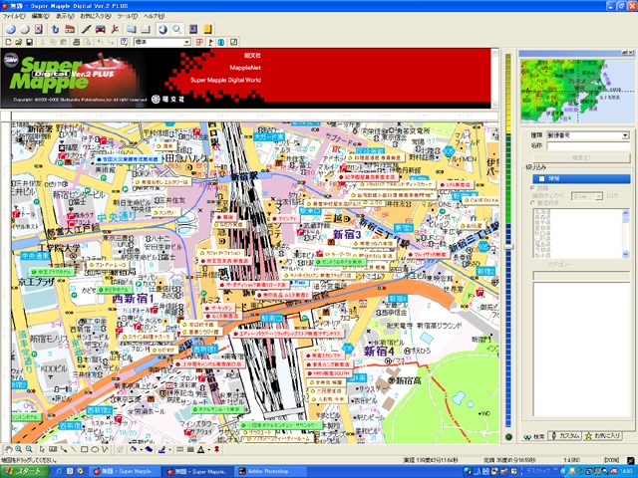This screenshot has height=478, width=638.
Task: Create a new document with blank page icon
Action: click(8, 42)
